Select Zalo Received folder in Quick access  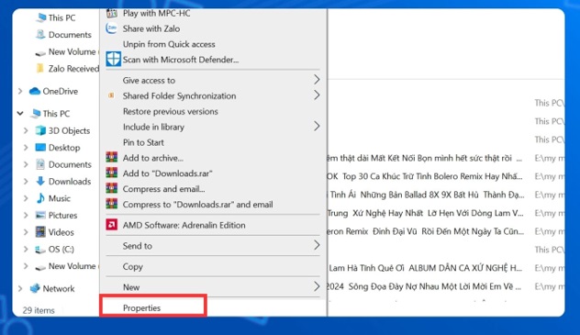[73, 69]
